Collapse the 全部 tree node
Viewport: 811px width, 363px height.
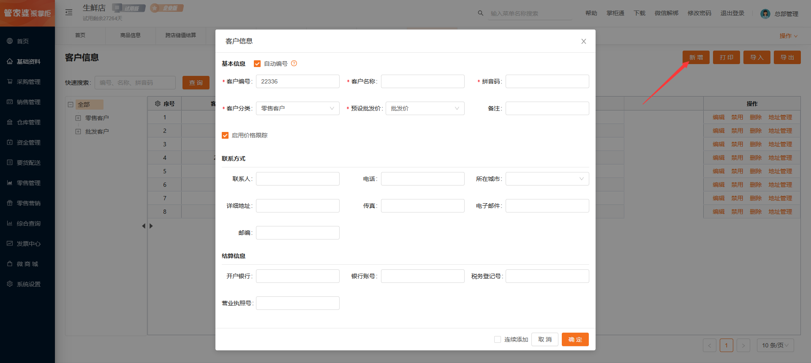coord(71,105)
